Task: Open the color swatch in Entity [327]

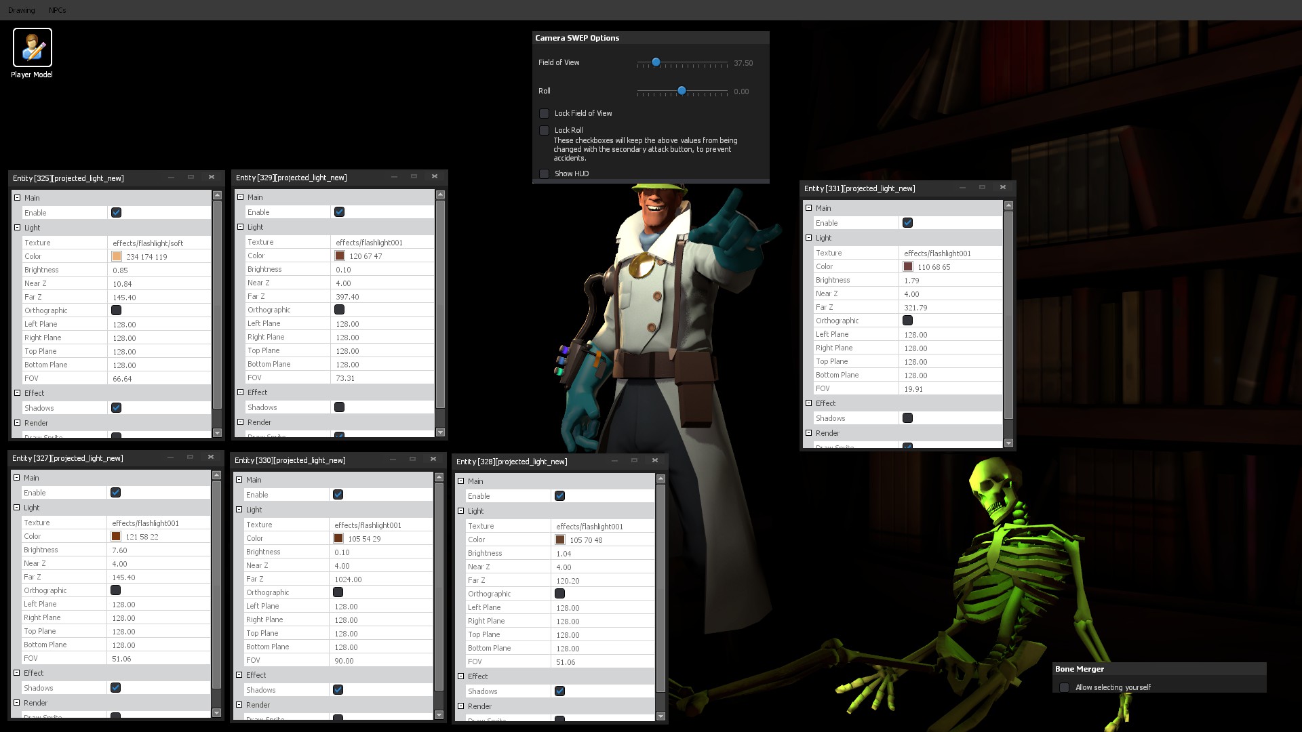Action: coord(116,537)
